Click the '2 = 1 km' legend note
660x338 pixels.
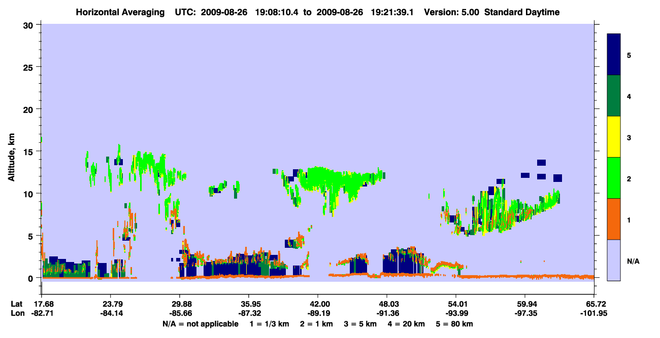[x=318, y=324]
